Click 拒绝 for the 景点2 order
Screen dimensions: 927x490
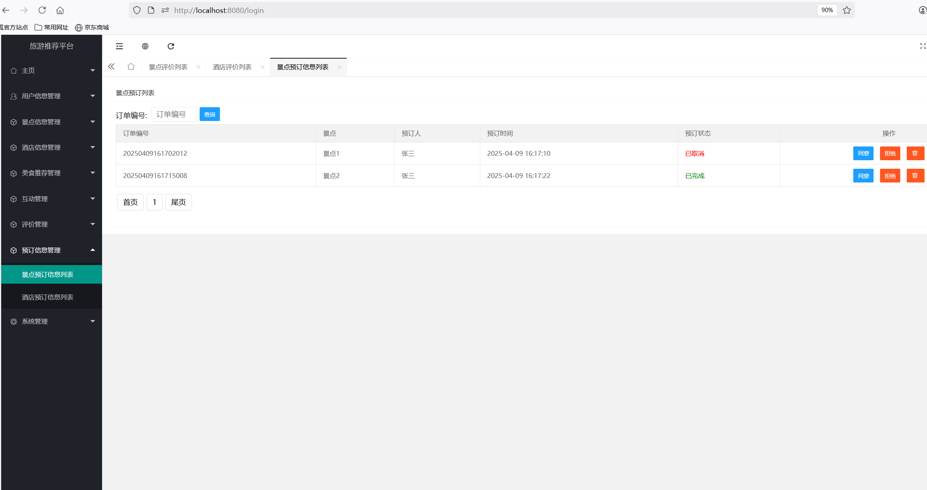tap(890, 176)
